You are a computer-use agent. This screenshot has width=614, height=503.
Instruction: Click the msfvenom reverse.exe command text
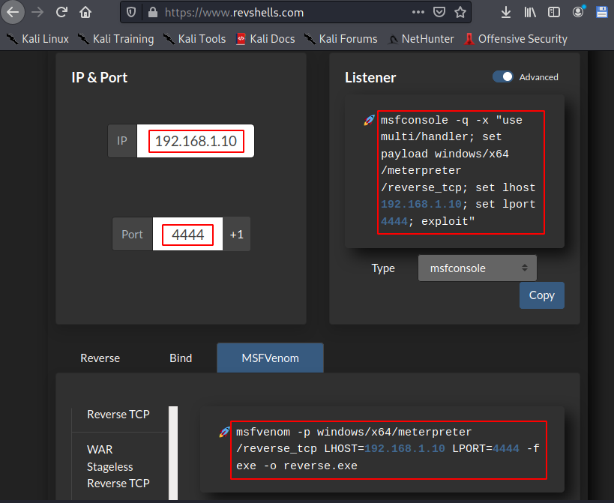click(388, 449)
